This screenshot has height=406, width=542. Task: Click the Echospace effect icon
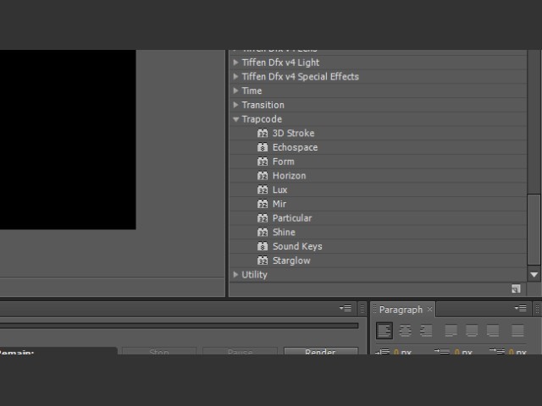pyautogui.click(x=263, y=147)
